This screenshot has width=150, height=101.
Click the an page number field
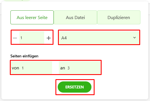click(80, 68)
